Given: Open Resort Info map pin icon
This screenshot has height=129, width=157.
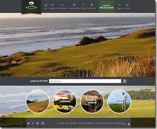Looking at the screenshot, I should 91,5.
